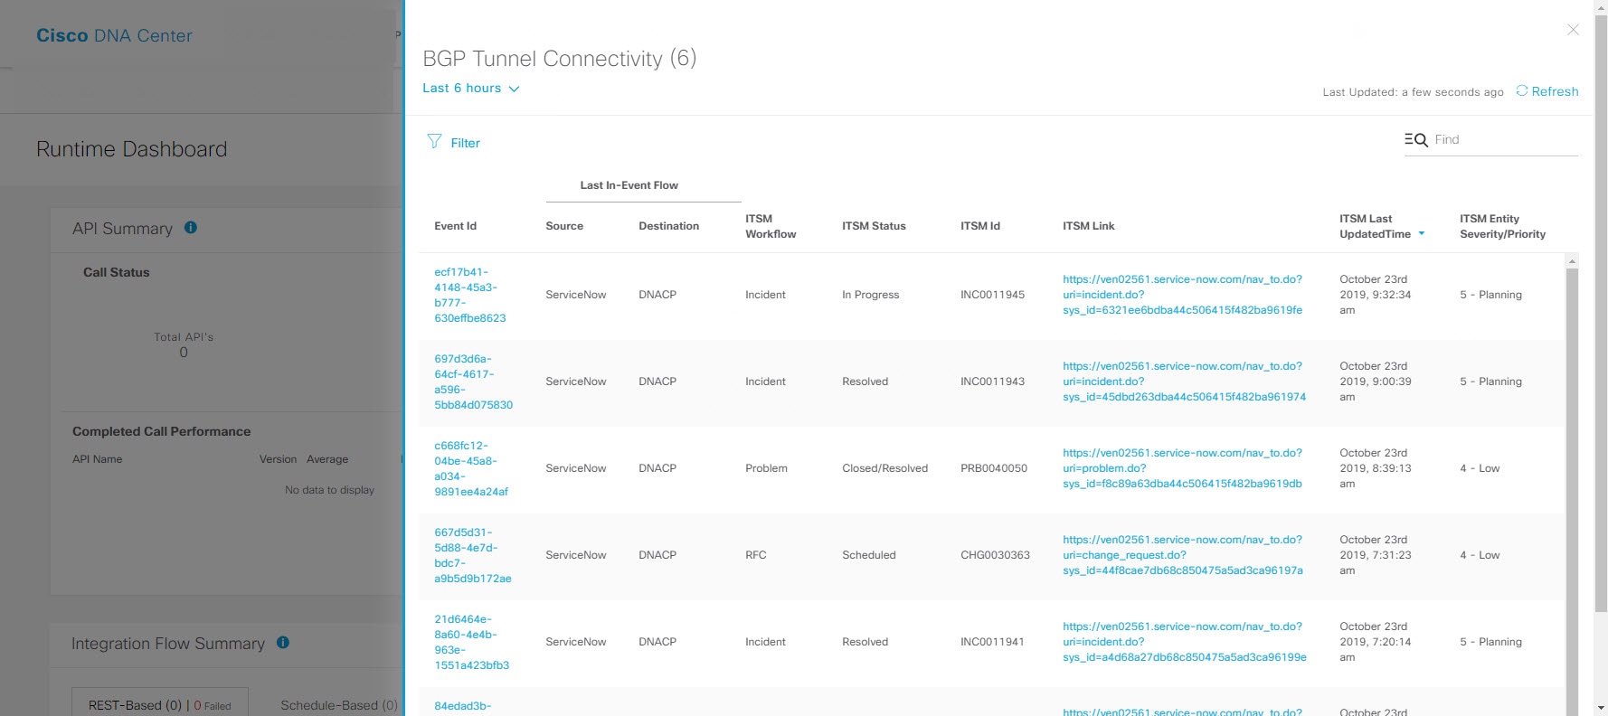Image resolution: width=1608 pixels, height=716 pixels.
Task: Click the Runtime Dashboard heading
Action: [131, 149]
